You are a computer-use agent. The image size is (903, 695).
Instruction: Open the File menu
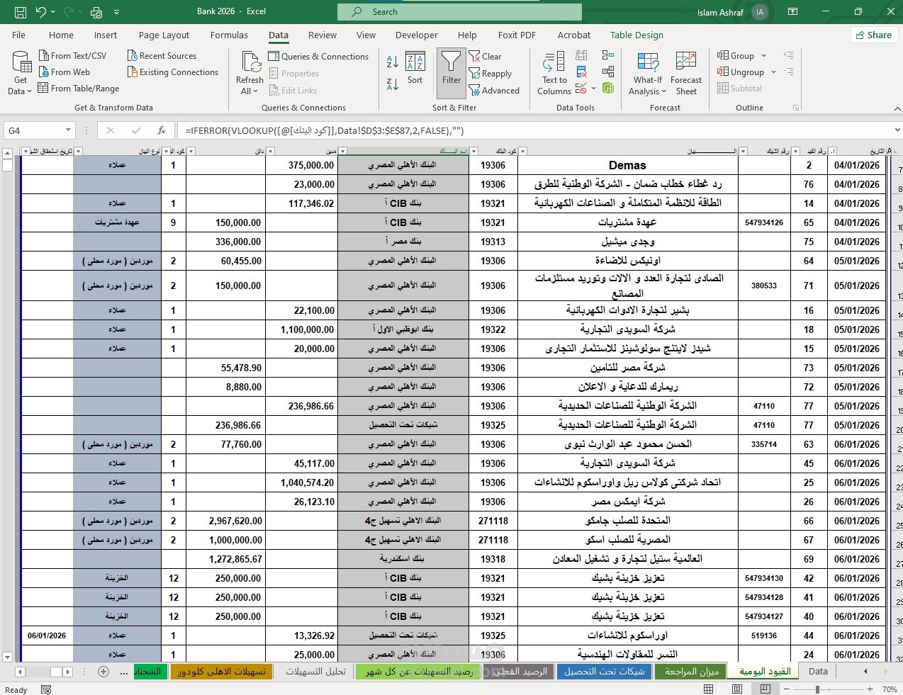point(19,35)
